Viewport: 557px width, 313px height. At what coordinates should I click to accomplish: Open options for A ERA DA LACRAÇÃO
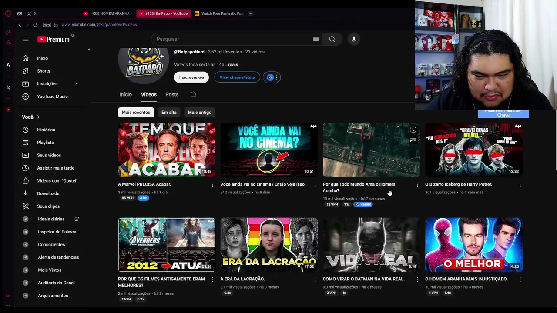pyautogui.click(x=315, y=280)
